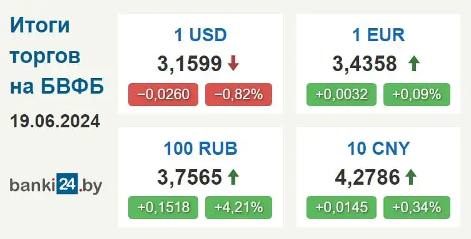The height and width of the screenshot is (239, 471).
Task: Click the red −0,0260 change badge
Action: click(163, 95)
